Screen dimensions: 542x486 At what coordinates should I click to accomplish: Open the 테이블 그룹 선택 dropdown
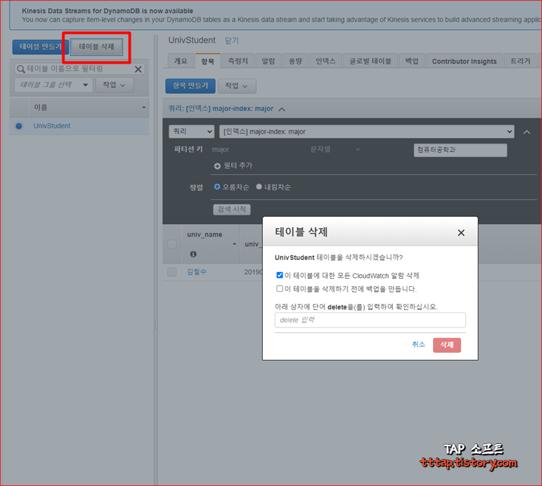pyautogui.click(x=54, y=85)
